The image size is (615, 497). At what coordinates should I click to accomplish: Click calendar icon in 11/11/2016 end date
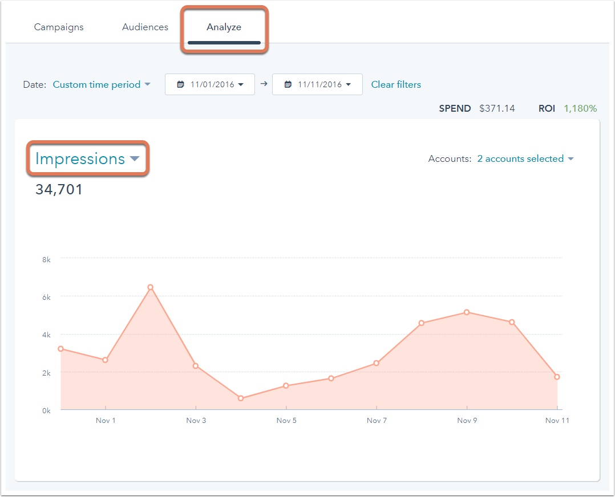[288, 84]
